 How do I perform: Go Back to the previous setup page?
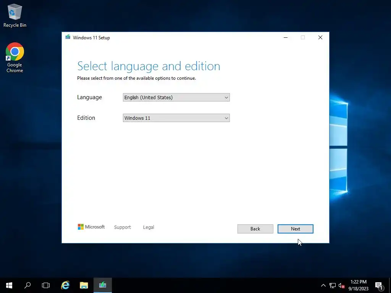click(255, 229)
